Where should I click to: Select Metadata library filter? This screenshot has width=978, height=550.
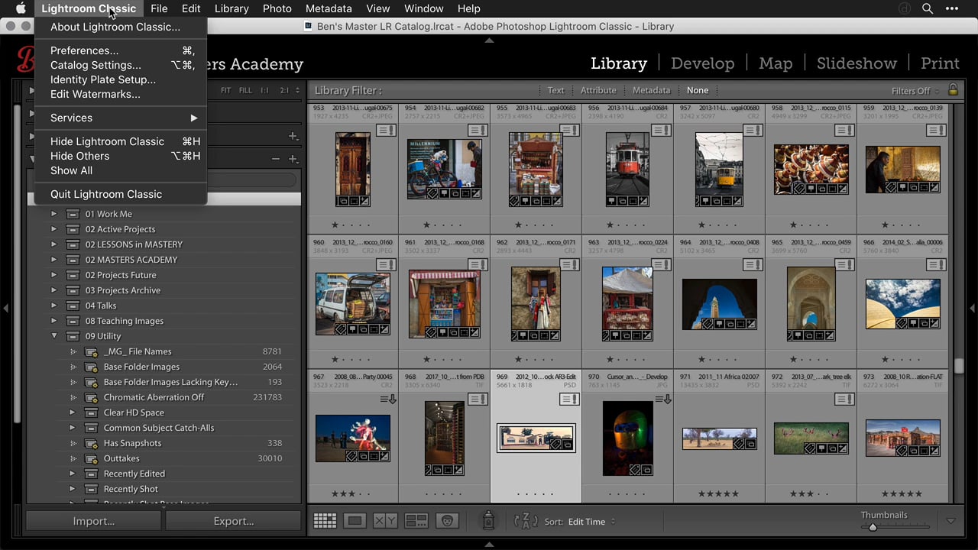tap(651, 90)
